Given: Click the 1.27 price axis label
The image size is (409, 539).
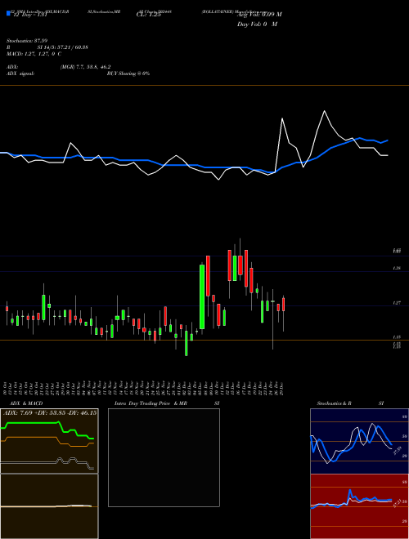Looking at the screenshot, I should tap(396, 303).
